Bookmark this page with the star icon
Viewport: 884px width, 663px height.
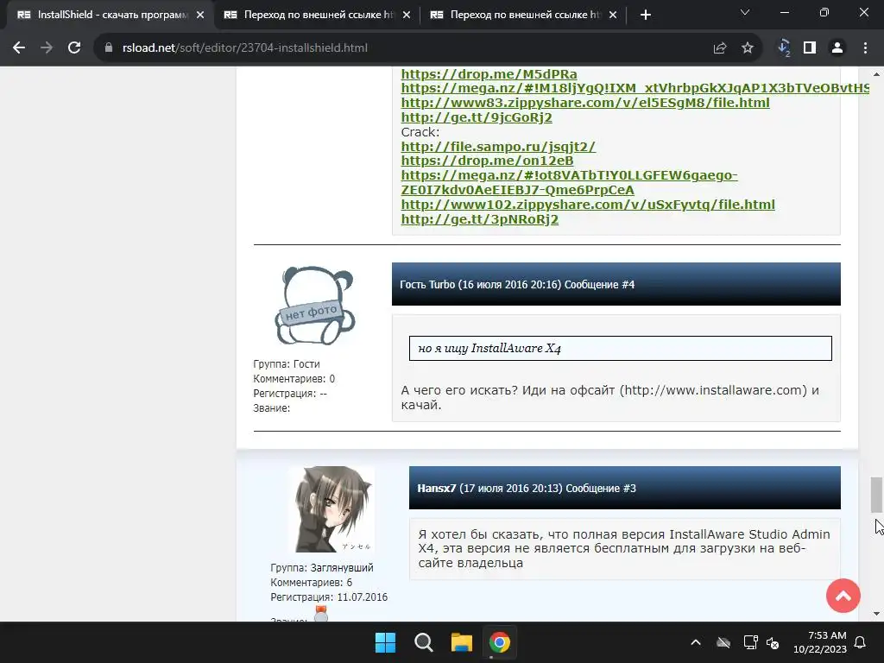click(748, 48)
